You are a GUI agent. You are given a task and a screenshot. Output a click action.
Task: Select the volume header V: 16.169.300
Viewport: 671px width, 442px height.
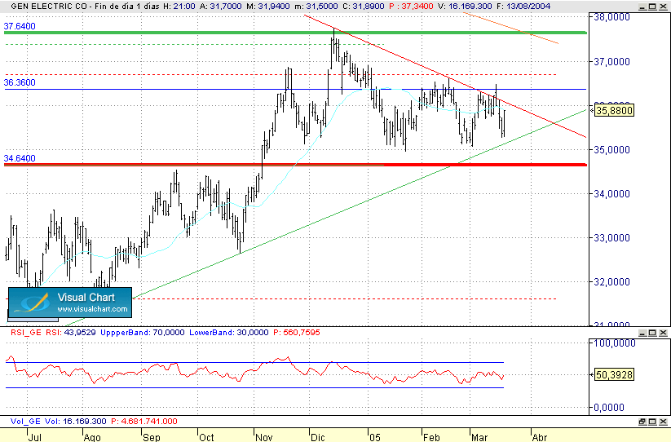(x=464, y=7)
